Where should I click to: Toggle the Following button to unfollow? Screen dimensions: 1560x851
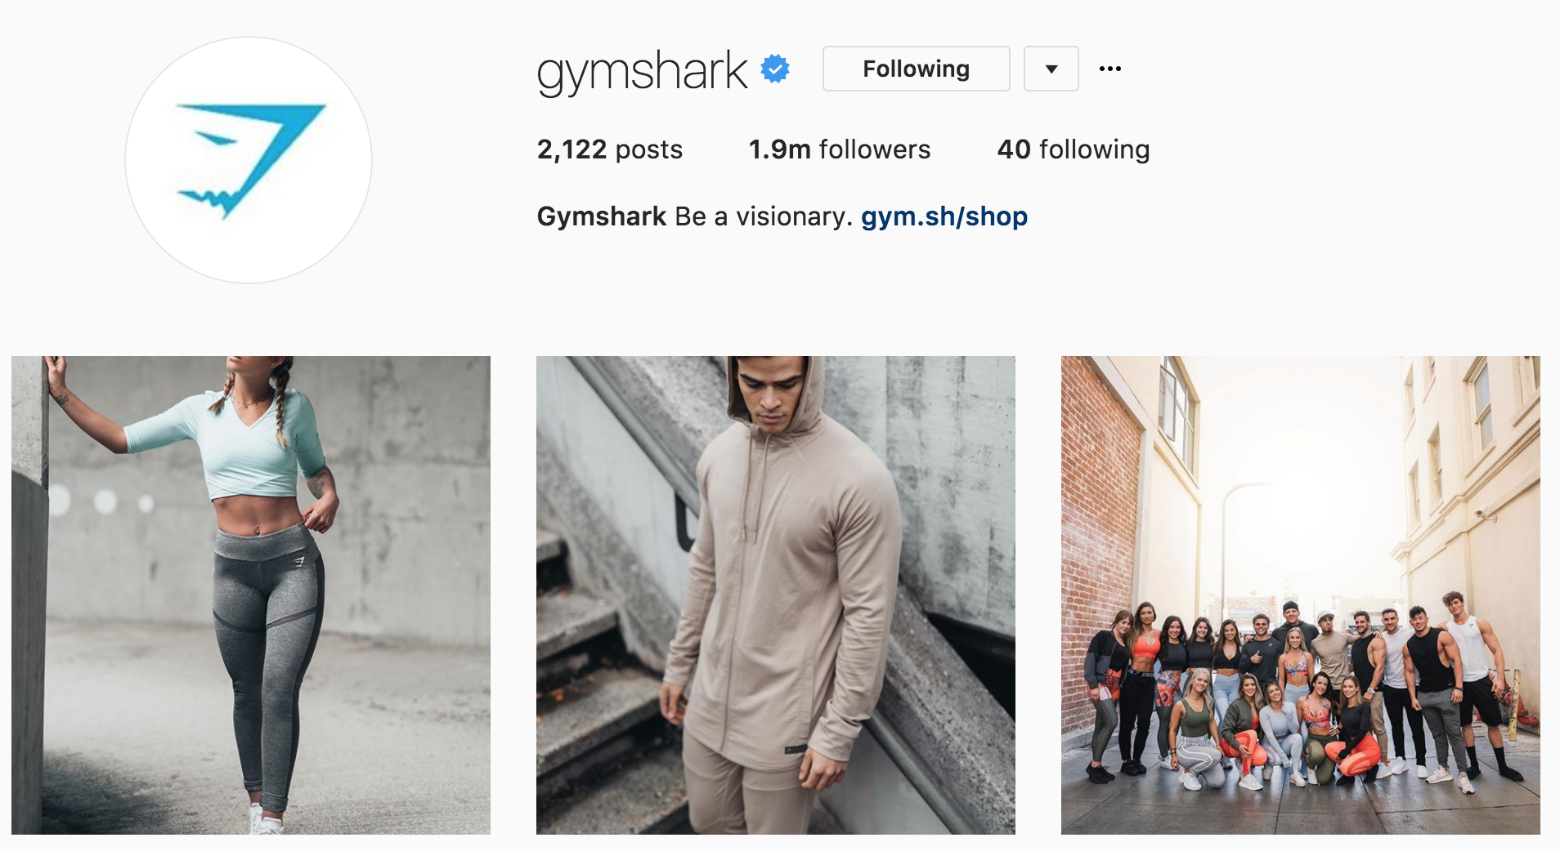pos(917,69)
